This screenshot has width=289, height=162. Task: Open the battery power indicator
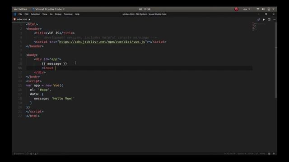(269, 9)
